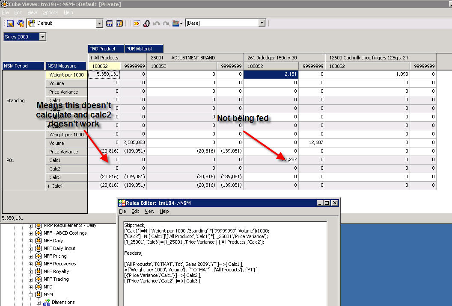Click the Reload View toolbar icon
The height and width of the screenshot is (306, 452).
20,24
